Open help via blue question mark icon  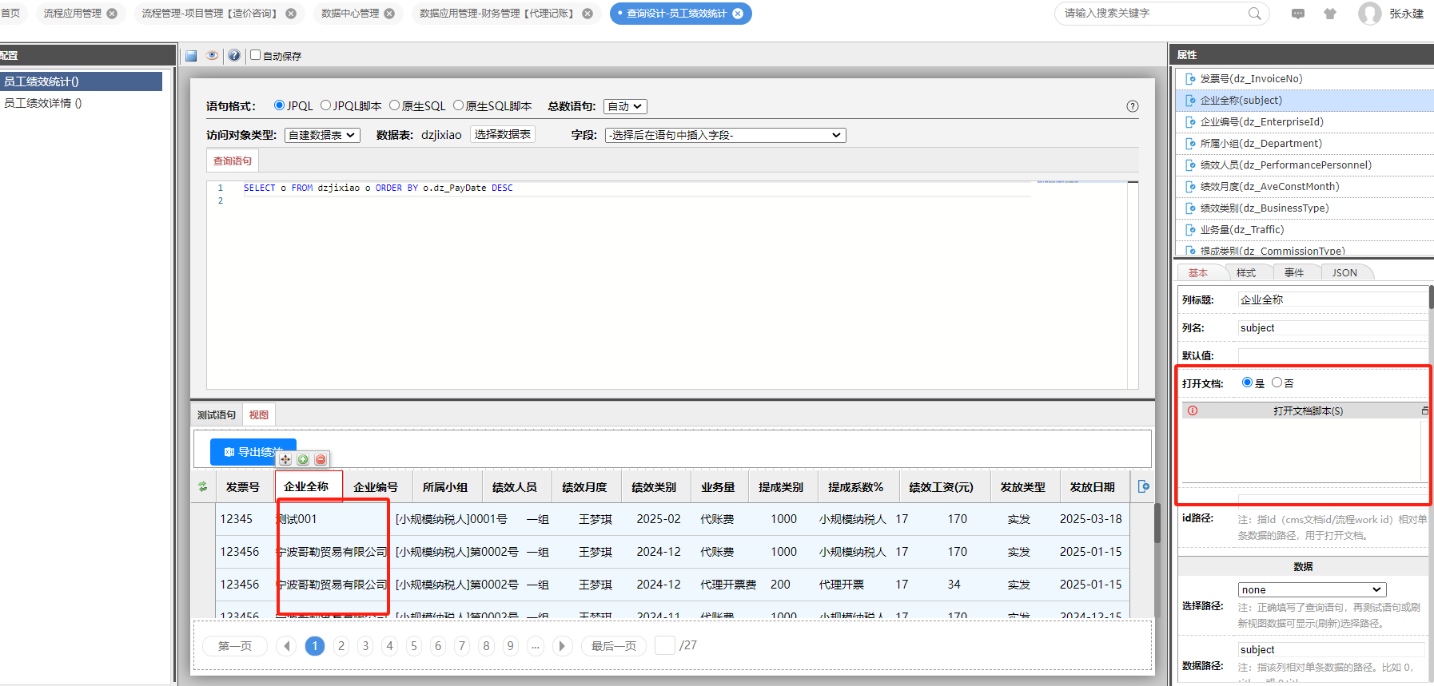pyautogui.click(x=233, y=56)
